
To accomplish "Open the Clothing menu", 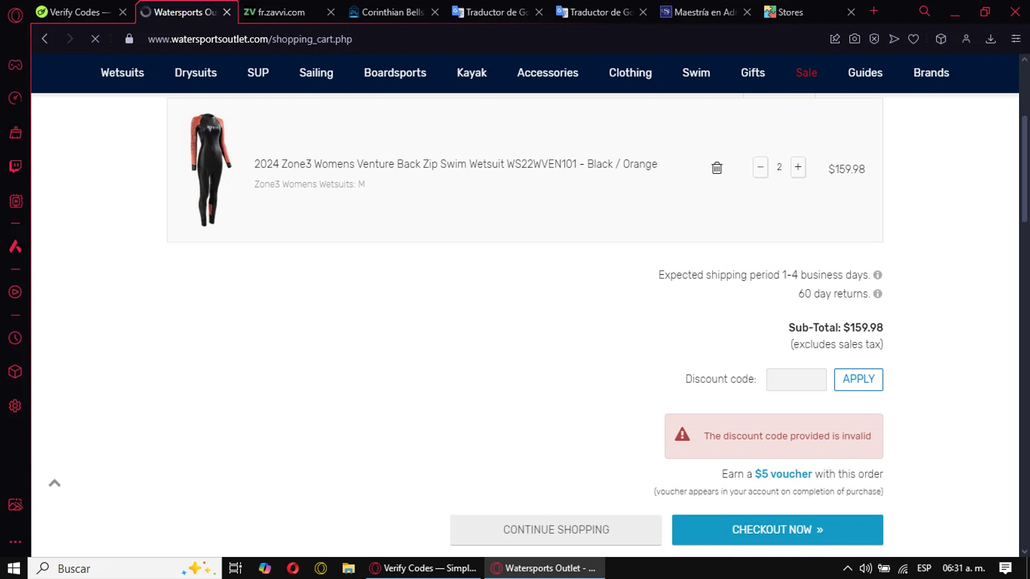I will point(630,73).
